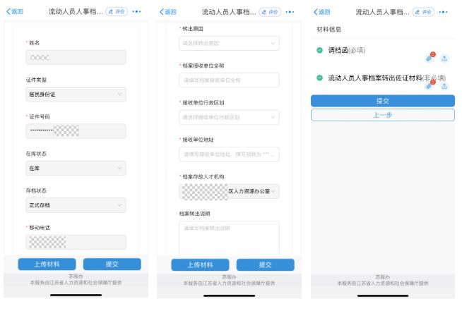The image size is (462, 311).
Task: Tap the upload icon for 调档函
Action: point(444,59)
